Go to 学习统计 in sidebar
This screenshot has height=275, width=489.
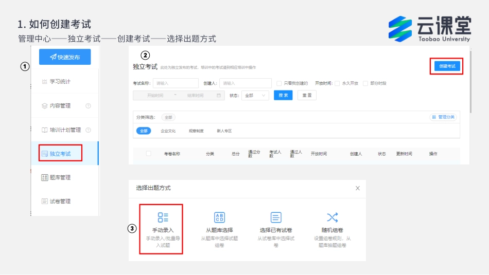tap(60, 82)
